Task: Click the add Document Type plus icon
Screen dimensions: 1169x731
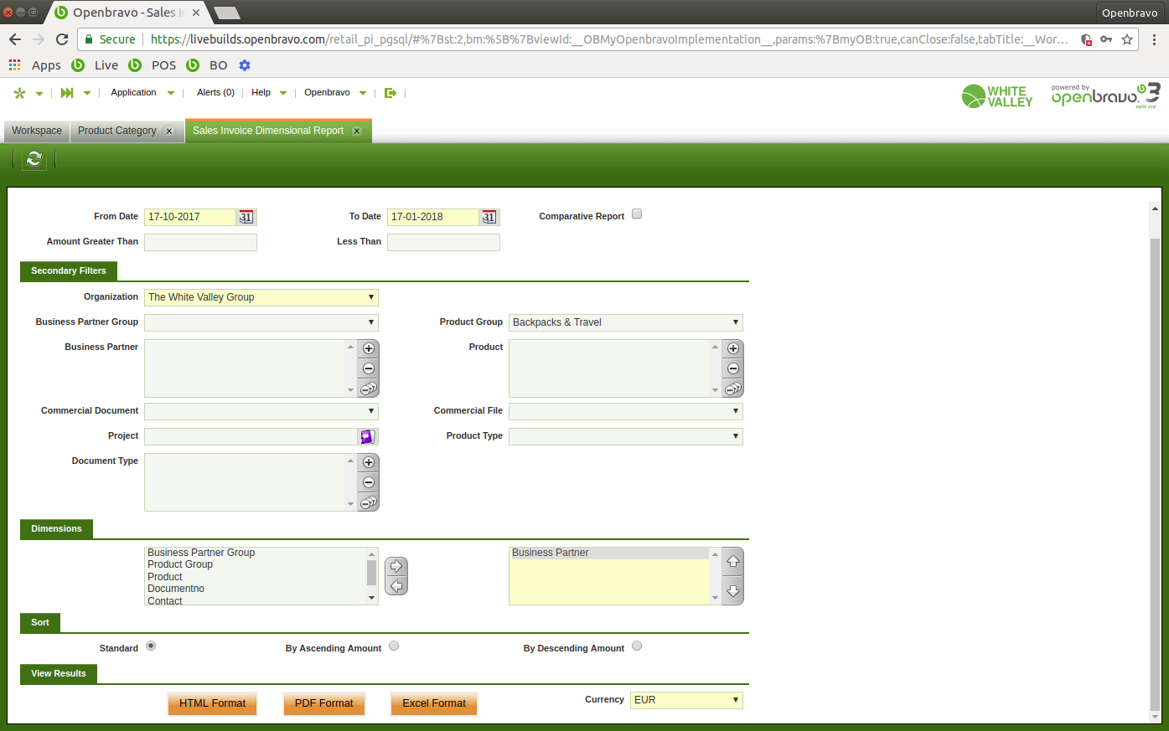Action: click(x=369, y=462)
